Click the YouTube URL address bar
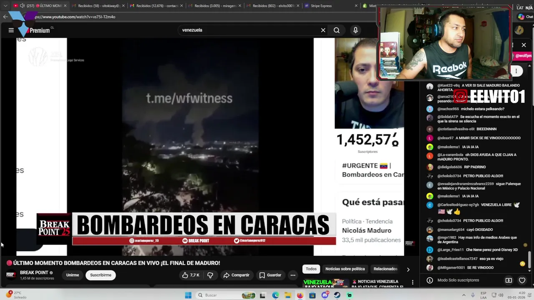The image size is (534, 300). pos(200,17)
